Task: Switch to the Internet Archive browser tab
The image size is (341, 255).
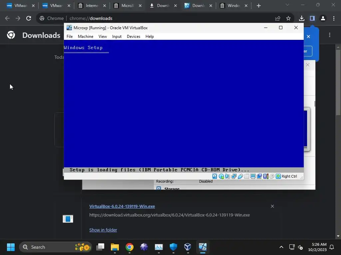Action: pyautogui.click(x=91, y=6)
